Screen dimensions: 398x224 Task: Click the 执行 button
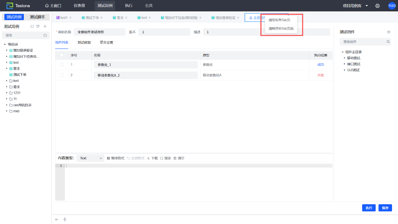(x=369, y=208)
